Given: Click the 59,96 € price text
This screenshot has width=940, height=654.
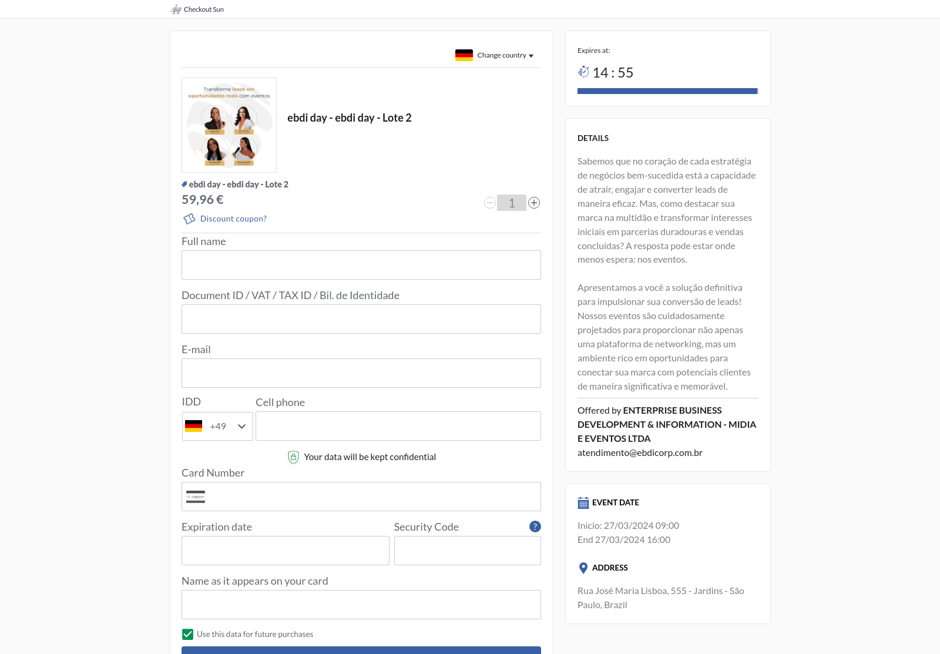Looking at the screenshot, I should tap(203, 200).
